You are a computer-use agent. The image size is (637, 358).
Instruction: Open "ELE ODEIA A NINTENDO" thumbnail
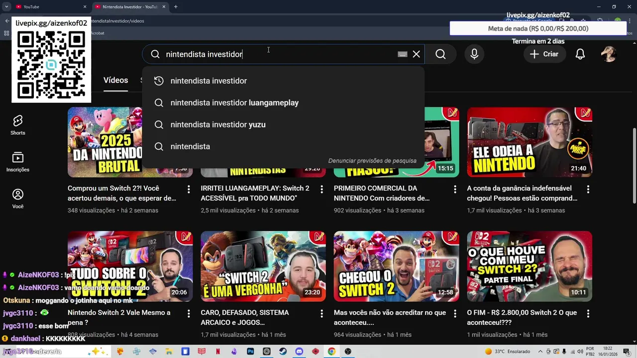pos(530,142)
